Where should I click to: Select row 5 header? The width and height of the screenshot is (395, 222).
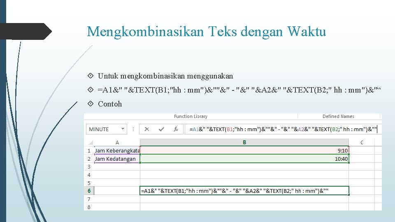[89, 183]
